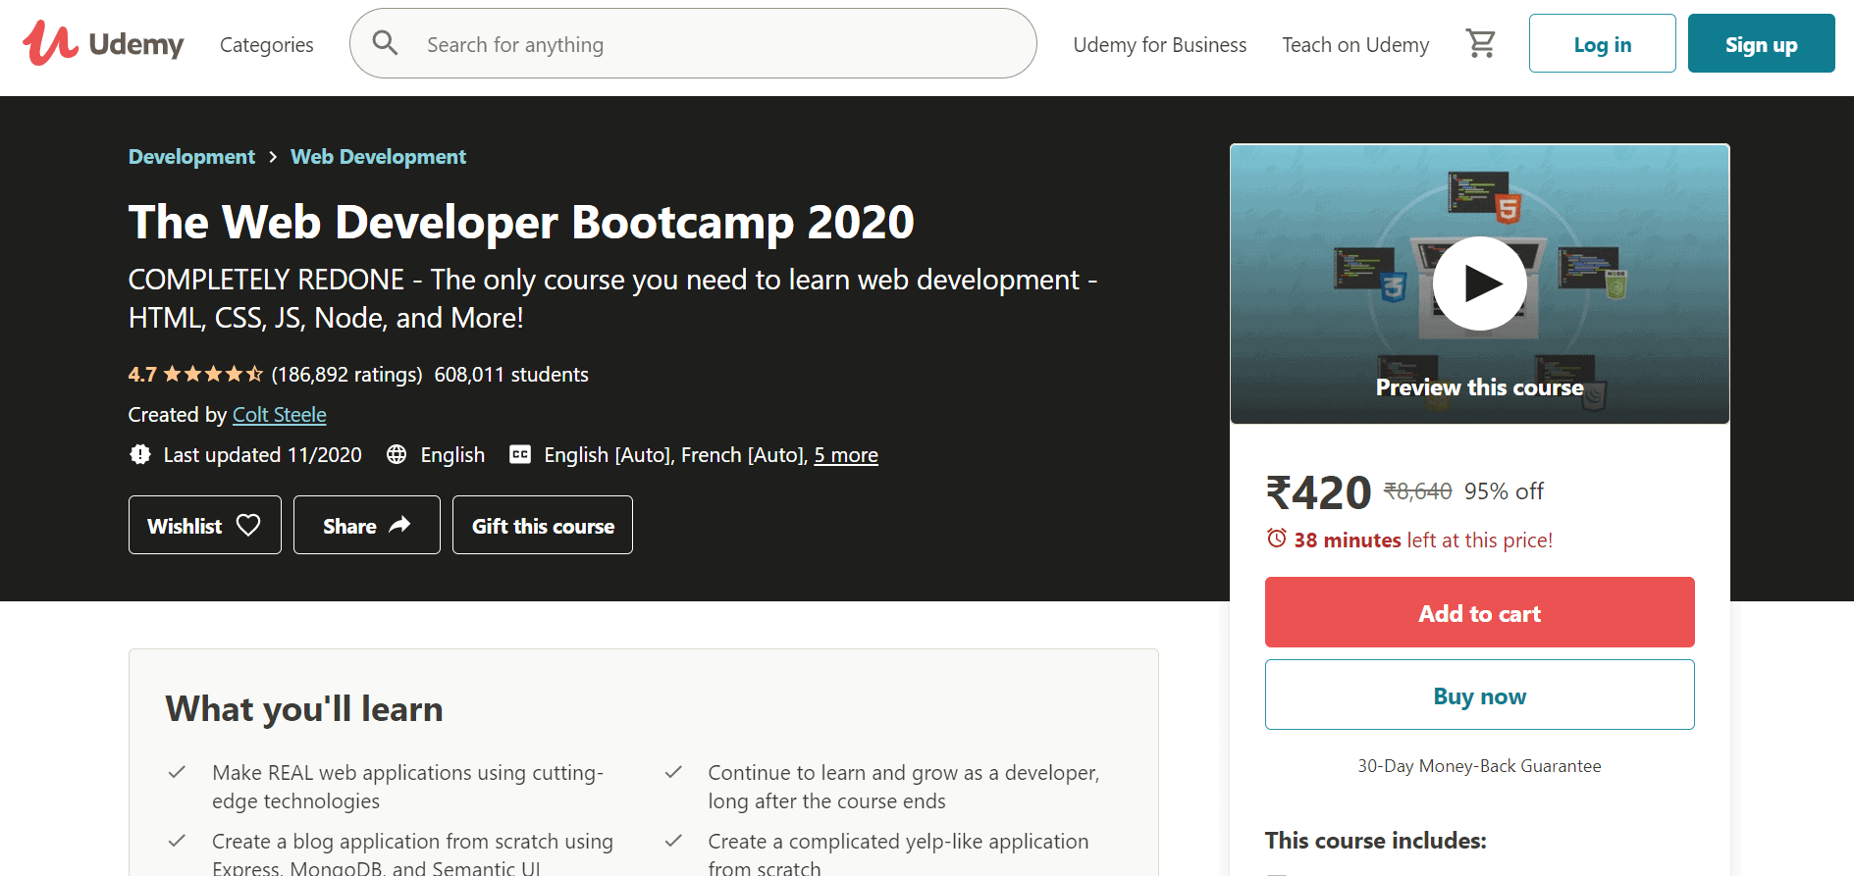This screenshot has width=1854, height=876.
Task: Click the breadcrumb chevron separator
Action: pyautogui.click(x=273, y=157)
